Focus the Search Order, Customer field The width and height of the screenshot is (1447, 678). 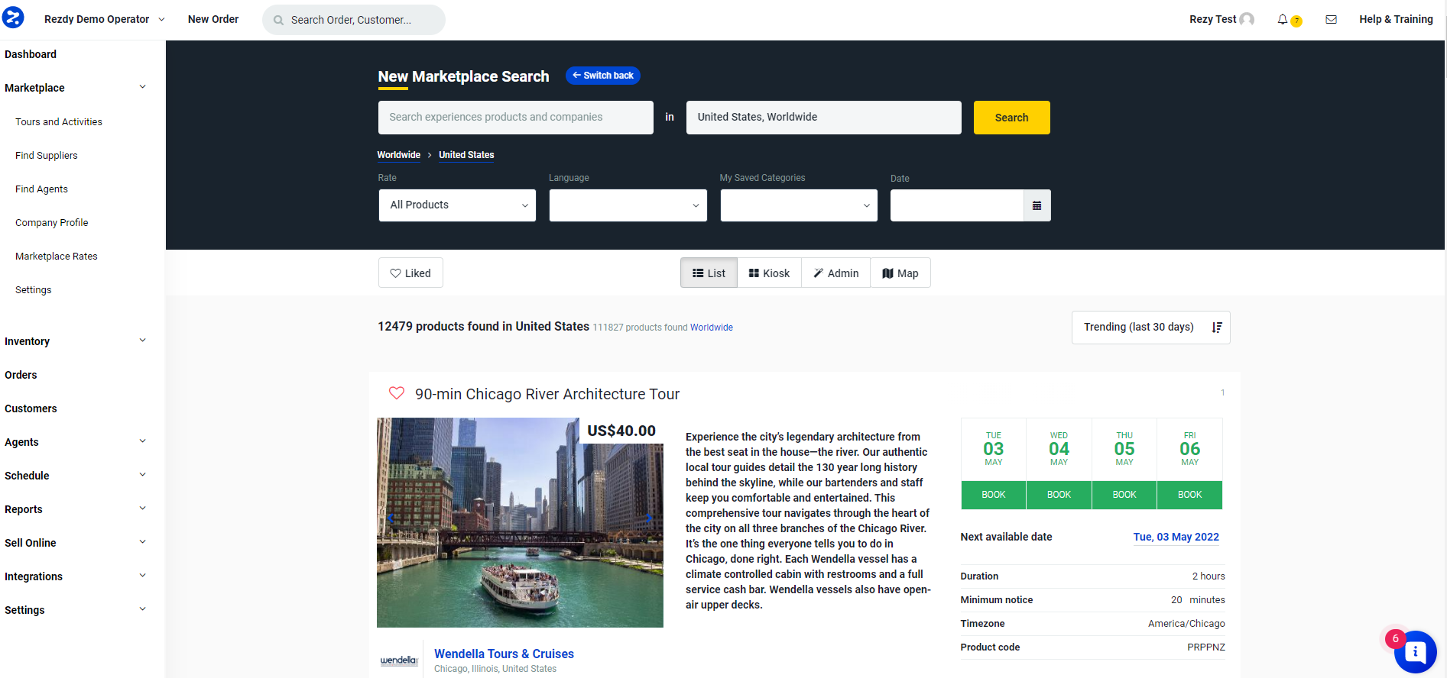pyautogui.click(x=354, y=20)
